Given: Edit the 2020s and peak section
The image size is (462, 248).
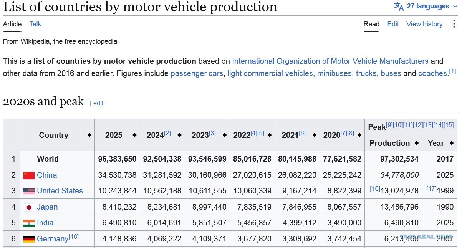Looking at the screenshot, I should coord(98,103).
